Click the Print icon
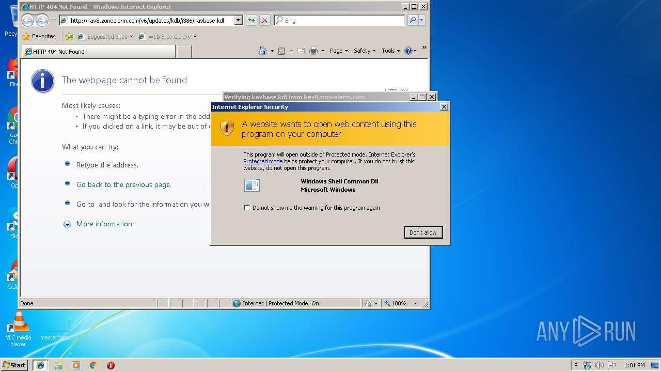The height and width of the screenshot is (372, 661). tap(313, 51)
